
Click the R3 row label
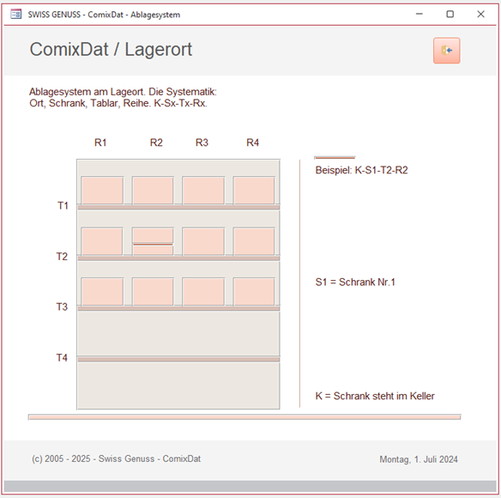202,143
